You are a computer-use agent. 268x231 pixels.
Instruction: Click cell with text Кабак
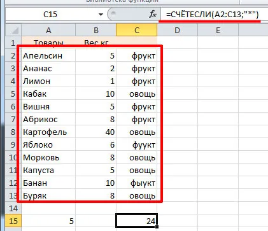[x=48, y=94]
